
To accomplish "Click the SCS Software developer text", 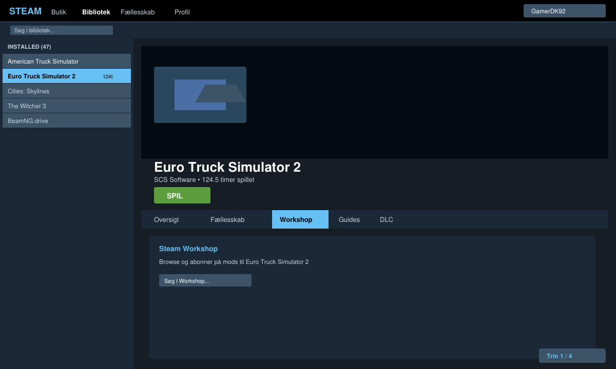I will coord(175,180).
